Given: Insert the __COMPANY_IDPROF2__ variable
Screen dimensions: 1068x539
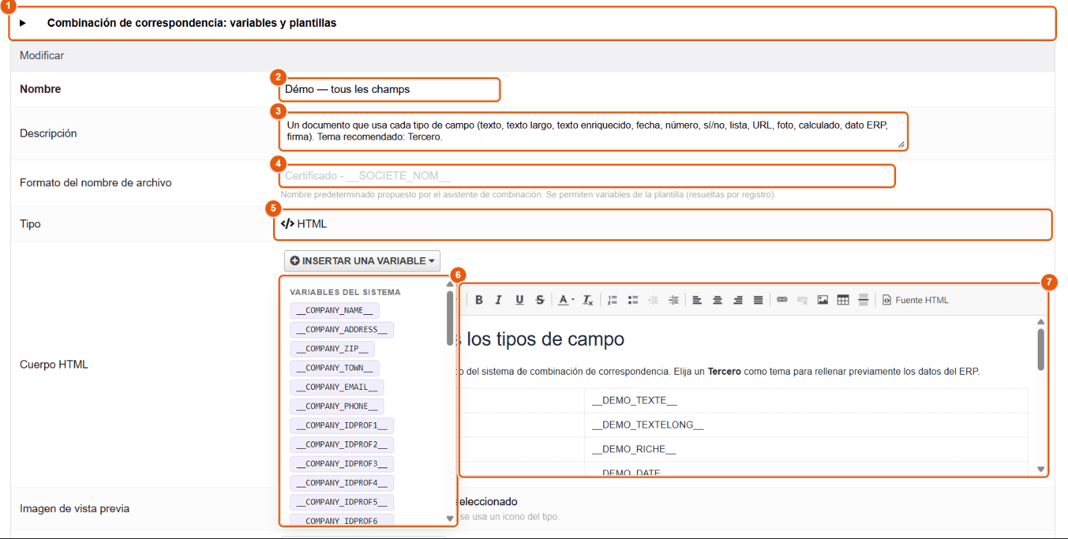Looking at the screenshot, I should [342, 444].
